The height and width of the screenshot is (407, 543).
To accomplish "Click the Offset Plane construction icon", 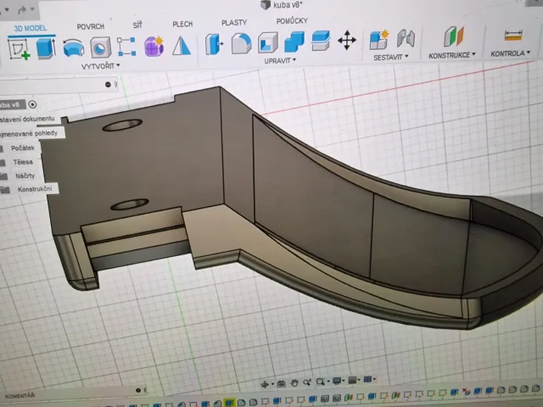I will click(454, 36).
